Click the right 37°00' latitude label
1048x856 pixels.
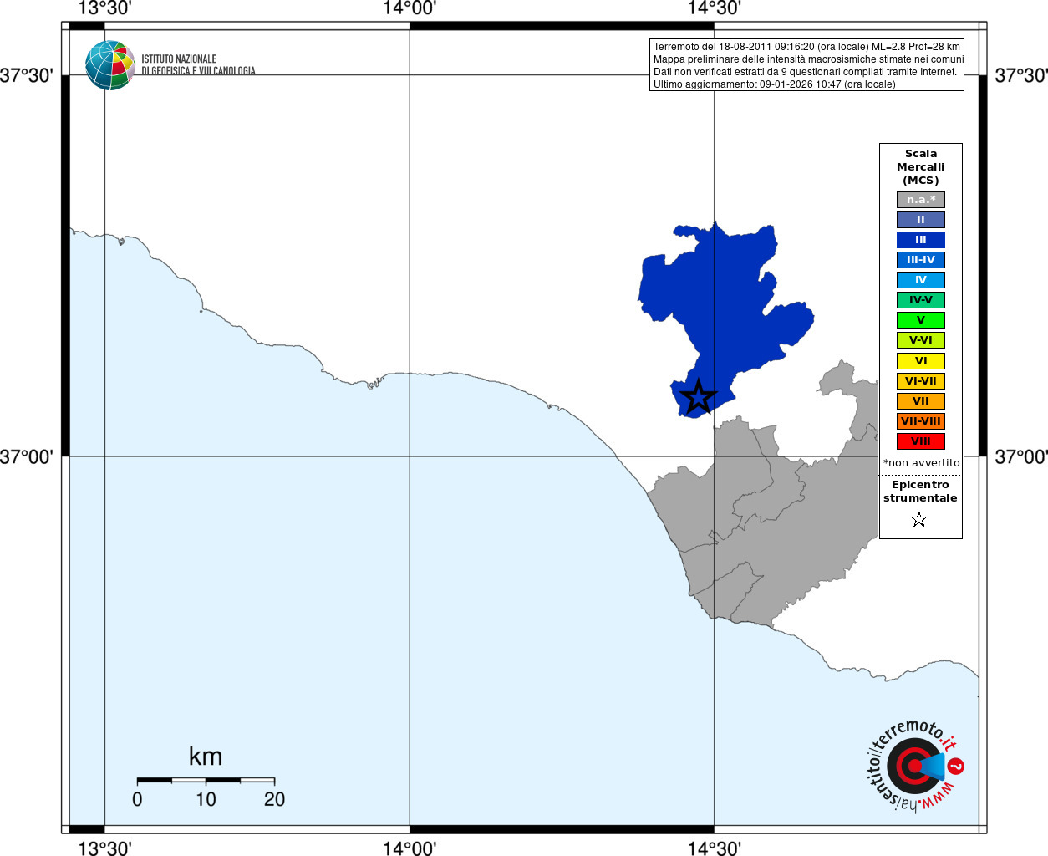click(x=1021, y=457)
